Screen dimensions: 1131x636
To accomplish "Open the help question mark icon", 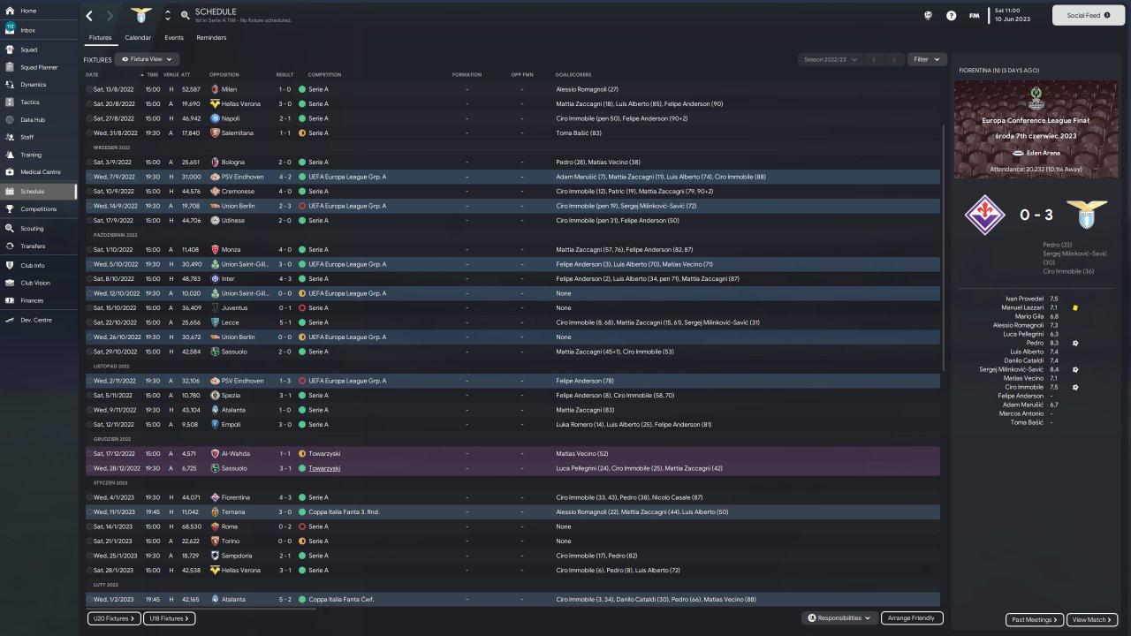I will click(x=951, y=16).
